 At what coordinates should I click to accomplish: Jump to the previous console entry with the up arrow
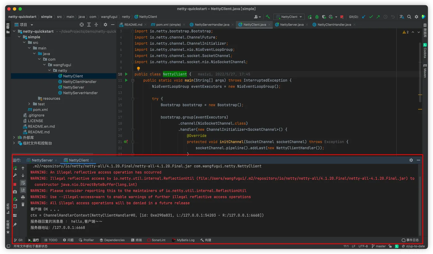point(23,168)
